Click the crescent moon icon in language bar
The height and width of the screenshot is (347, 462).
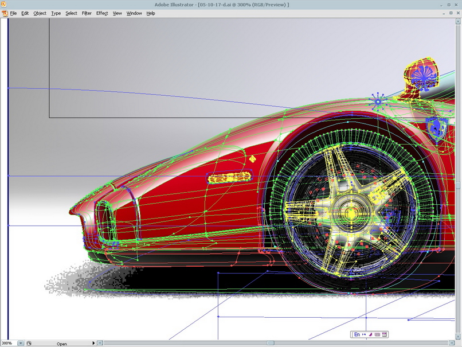click(371, 334)
